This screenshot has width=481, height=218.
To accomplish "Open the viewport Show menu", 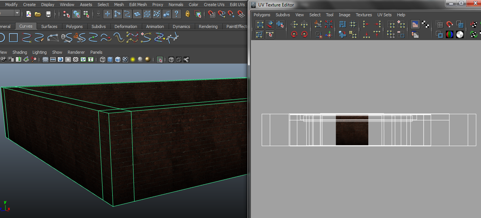I will point(57,52).
